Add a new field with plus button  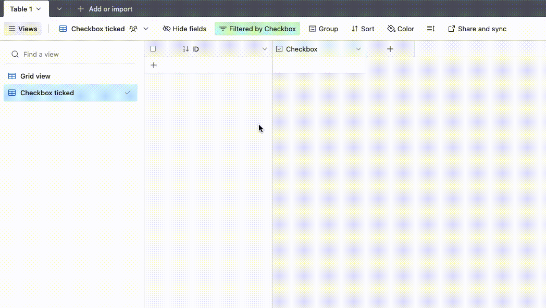click(390, 49)
